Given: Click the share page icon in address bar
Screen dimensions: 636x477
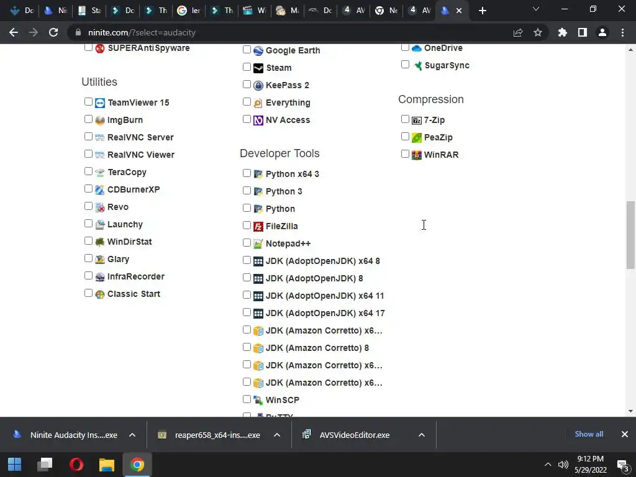Looking at the screenshot, I should [x=517, y=32].
